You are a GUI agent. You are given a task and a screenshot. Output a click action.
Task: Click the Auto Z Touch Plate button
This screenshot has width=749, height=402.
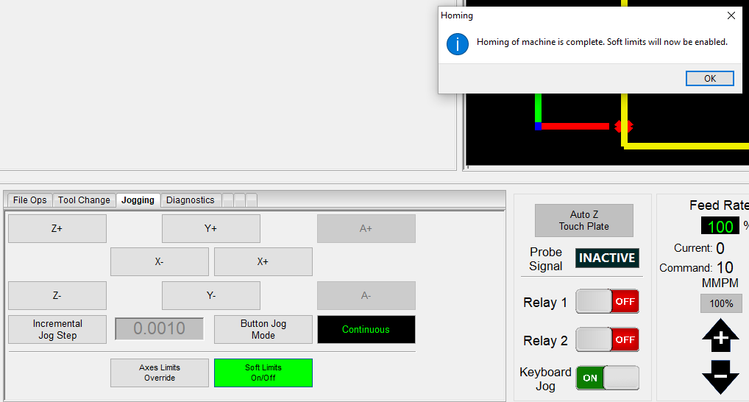point(583,220)
